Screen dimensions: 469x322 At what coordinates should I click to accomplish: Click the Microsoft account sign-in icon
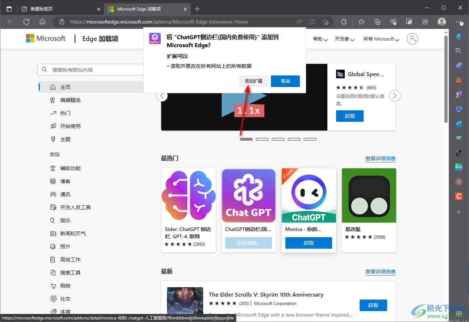tap(413, 39)
